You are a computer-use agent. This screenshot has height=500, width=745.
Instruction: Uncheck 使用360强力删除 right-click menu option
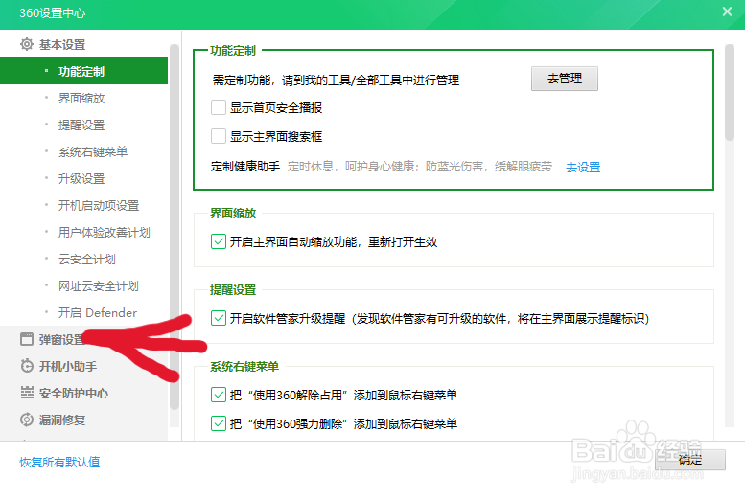218,423
